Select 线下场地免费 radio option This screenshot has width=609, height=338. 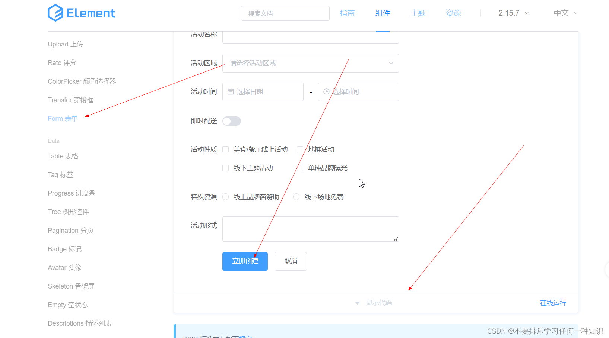click(296, 197)
